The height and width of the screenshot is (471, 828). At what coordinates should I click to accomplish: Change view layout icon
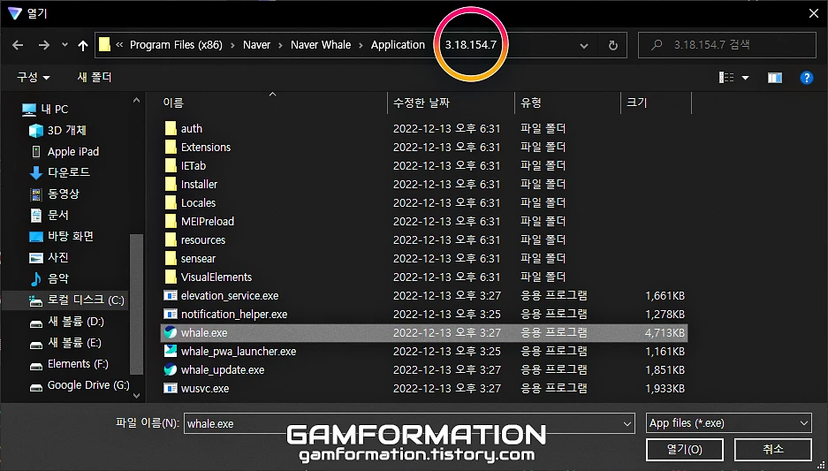(x=726, y=78)
